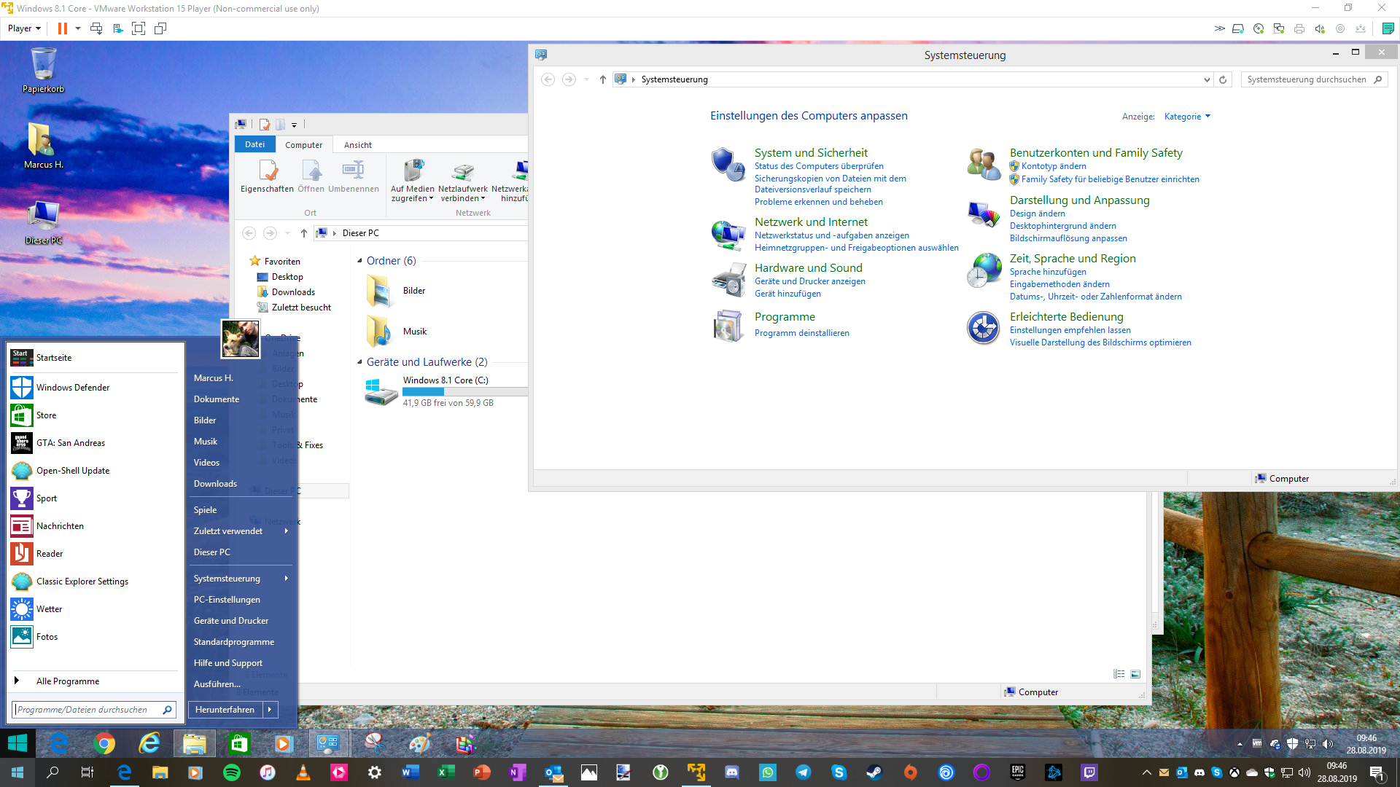Viewport: 1400px width, 787px height.
Task: Click the Herunterfahren button
Action: coord(225,710)
